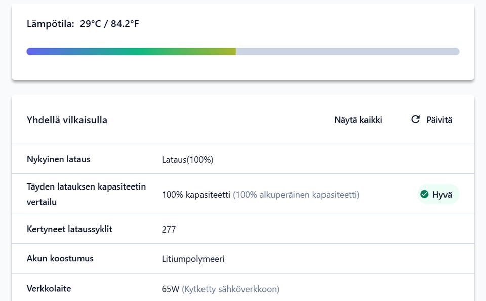Click the colored portion of the temperature bar
This screenshot has width=486, height=301.
pos(131,52)
